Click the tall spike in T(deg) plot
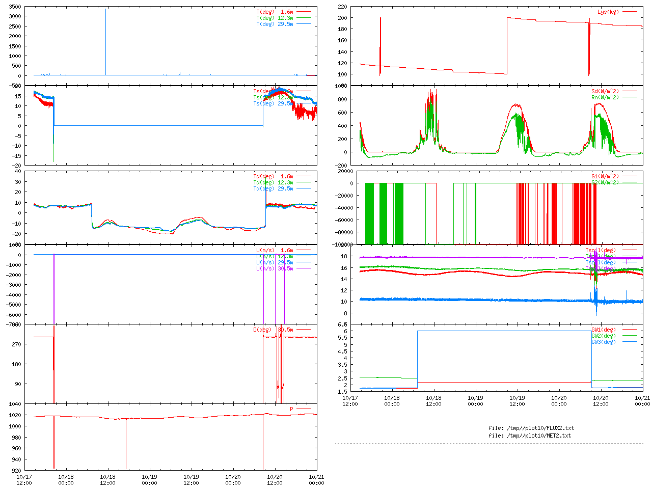The image size is (652, 489). 105,41
